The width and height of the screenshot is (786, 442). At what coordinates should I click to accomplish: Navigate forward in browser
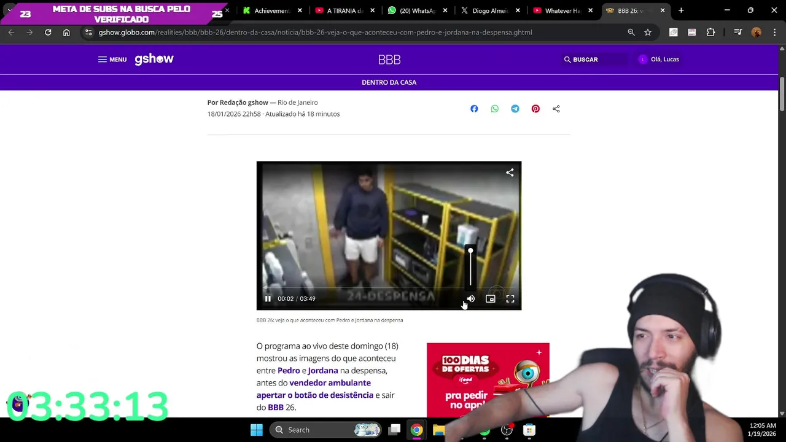click(29, 33)
